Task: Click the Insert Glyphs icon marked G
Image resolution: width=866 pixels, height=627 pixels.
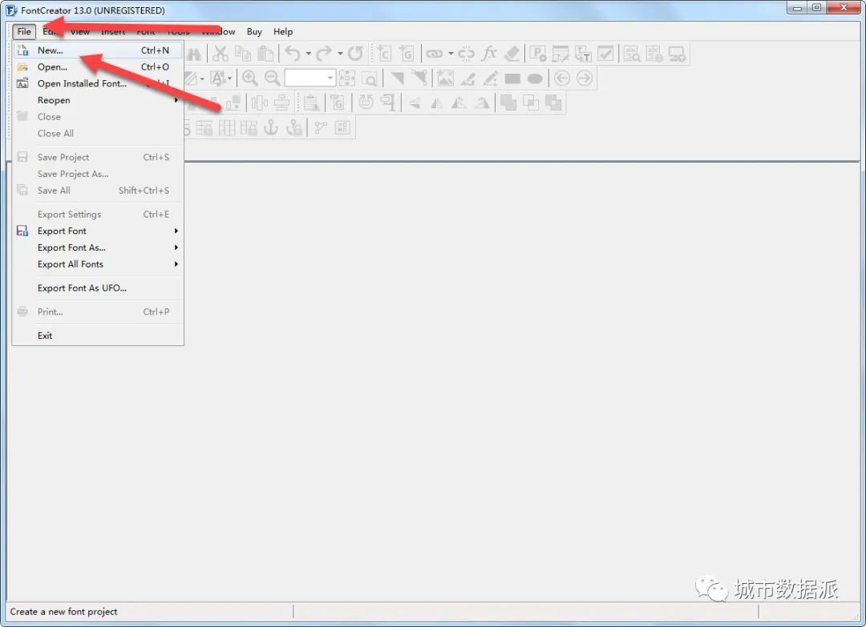Action: pos(407,54)
